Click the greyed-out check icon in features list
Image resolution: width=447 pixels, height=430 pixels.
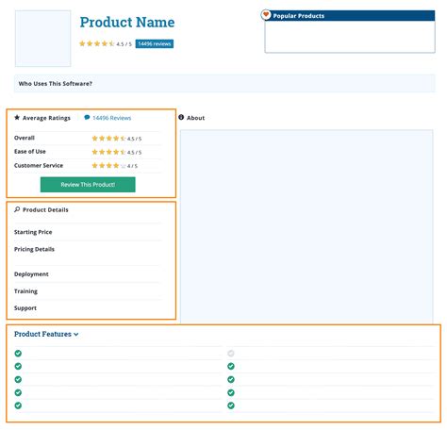[x=231, y=354]
